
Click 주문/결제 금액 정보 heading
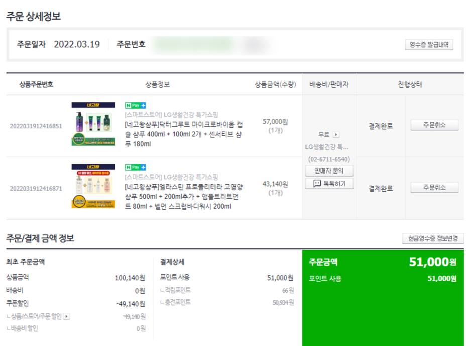pyautogui.click(x=40, y=238)
